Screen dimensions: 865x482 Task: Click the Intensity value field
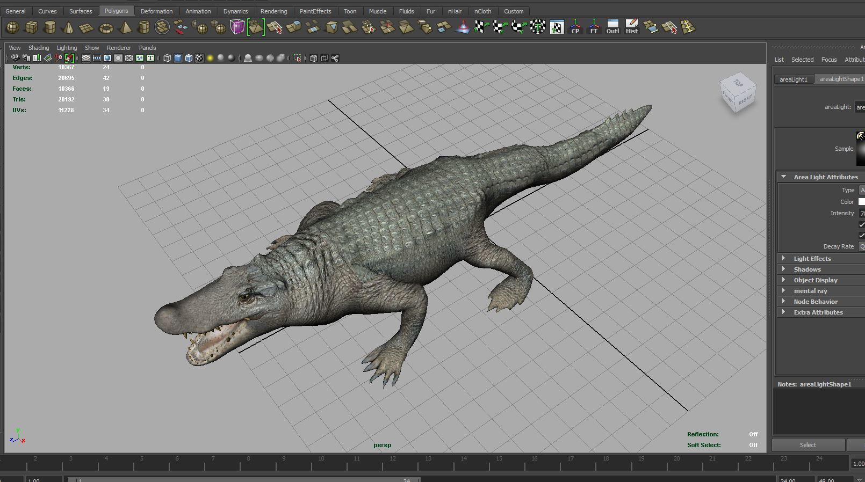[862, 213]
